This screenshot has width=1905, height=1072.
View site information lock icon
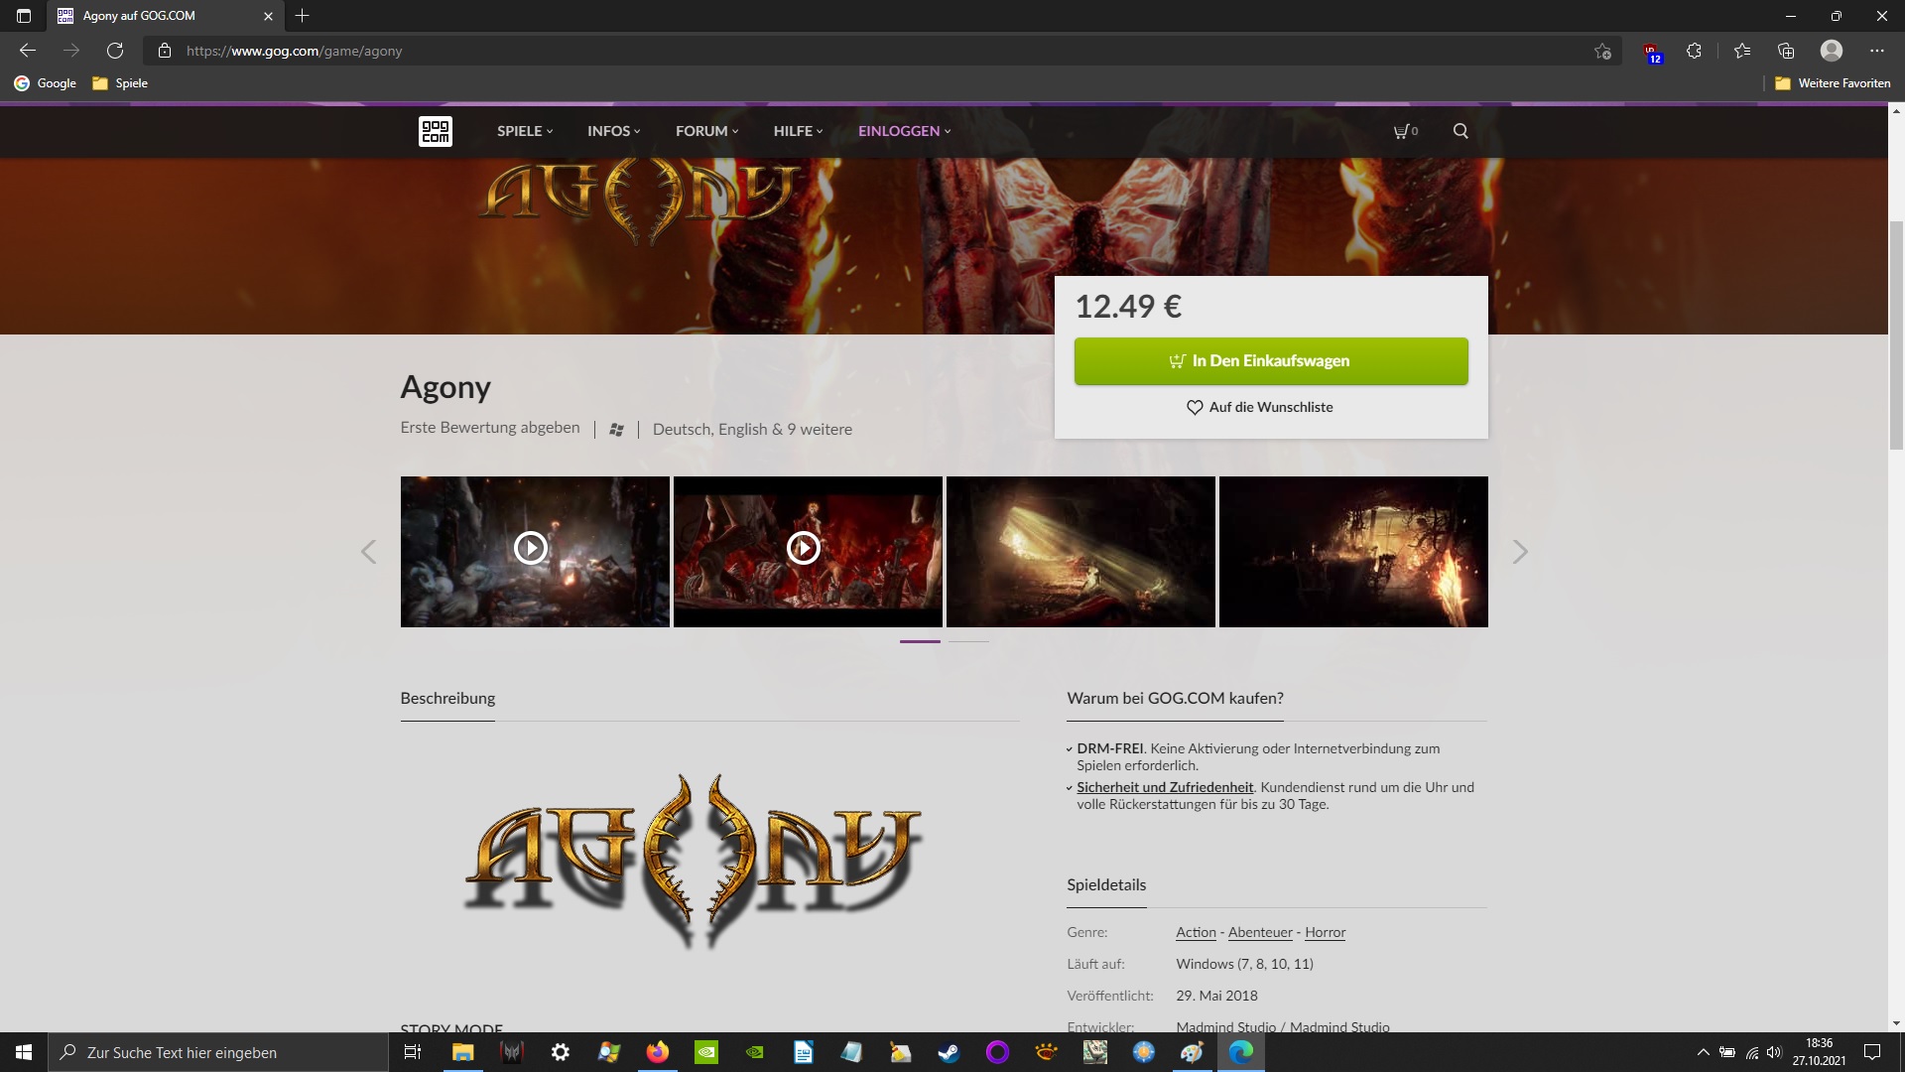point(165,51)
